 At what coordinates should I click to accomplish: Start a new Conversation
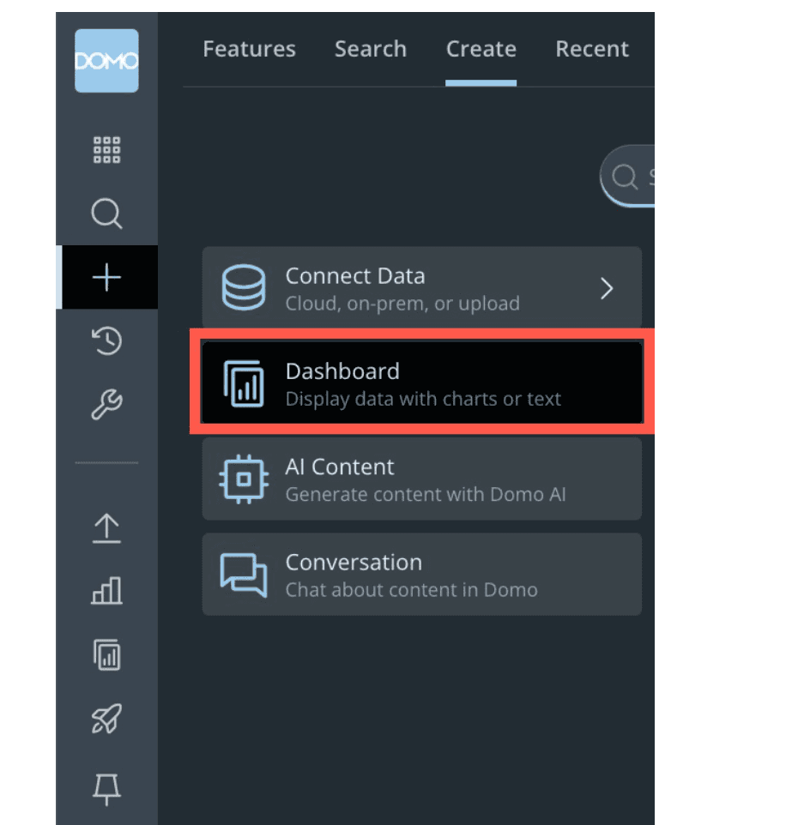(421, 575)
